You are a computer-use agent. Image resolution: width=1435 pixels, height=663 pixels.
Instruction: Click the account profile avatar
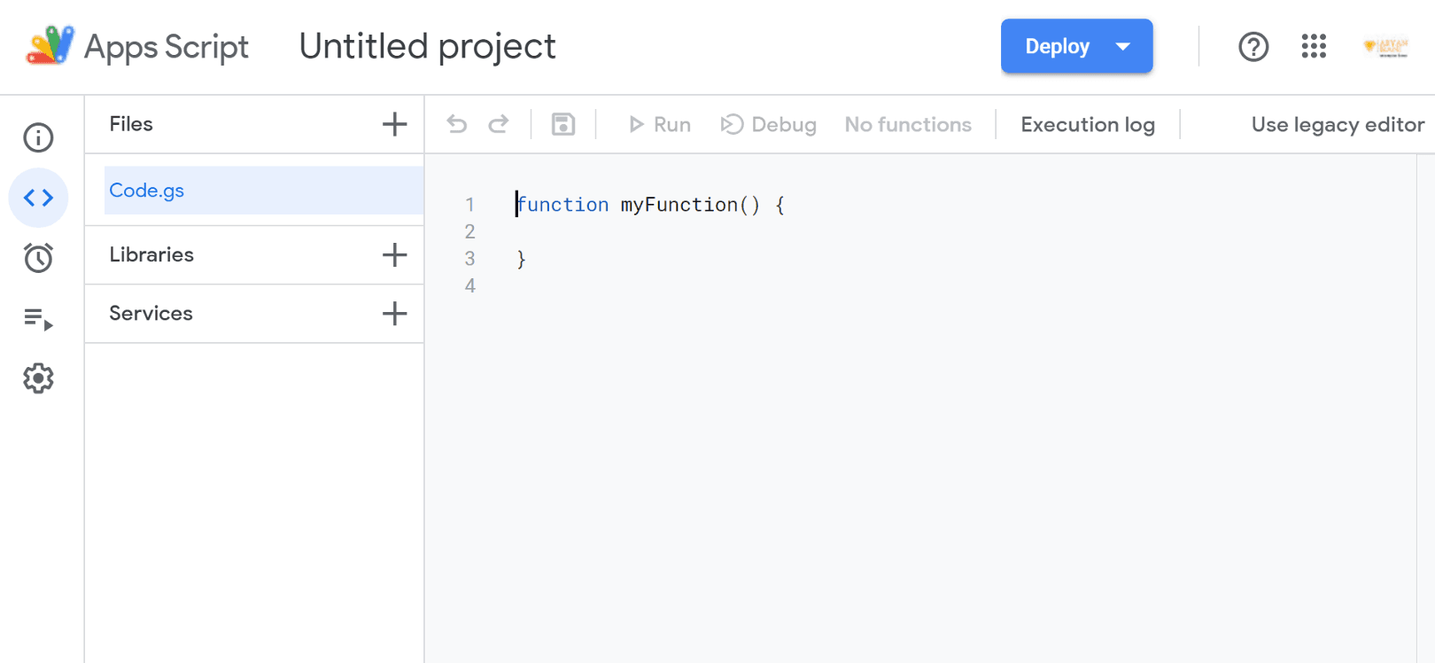pyautogui.click(x=1385, y=46)
